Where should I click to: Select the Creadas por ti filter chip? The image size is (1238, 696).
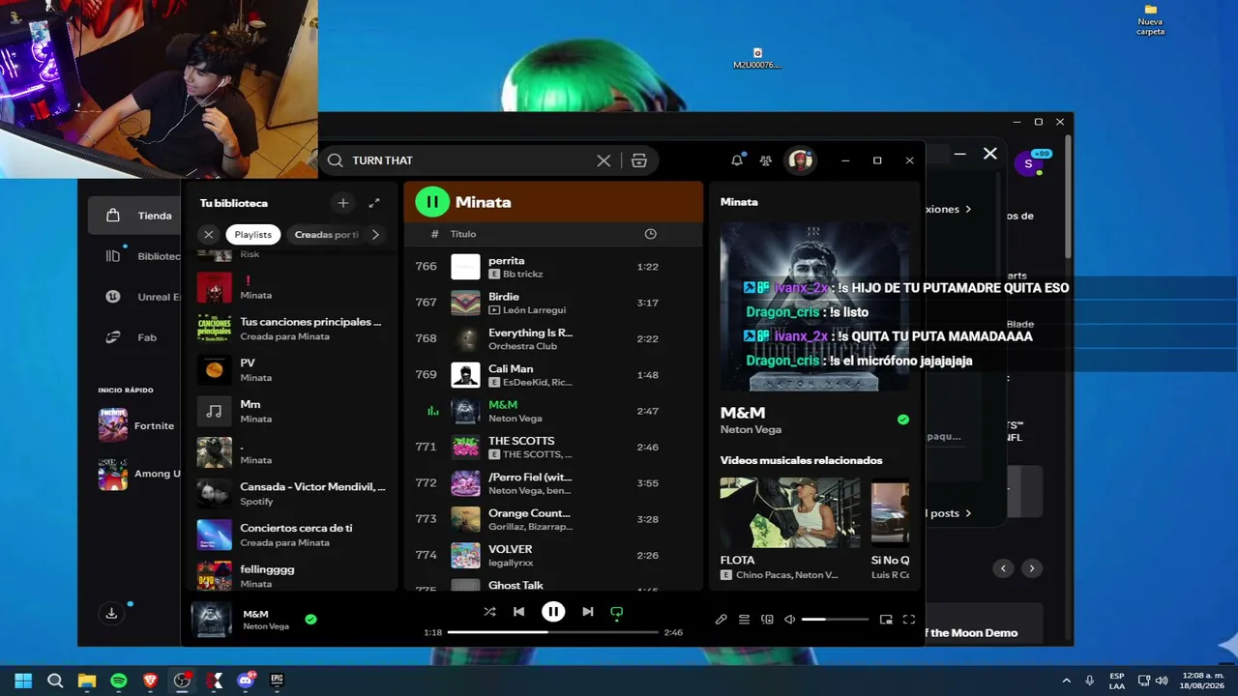pyautogui.click(x=326, y=234)
